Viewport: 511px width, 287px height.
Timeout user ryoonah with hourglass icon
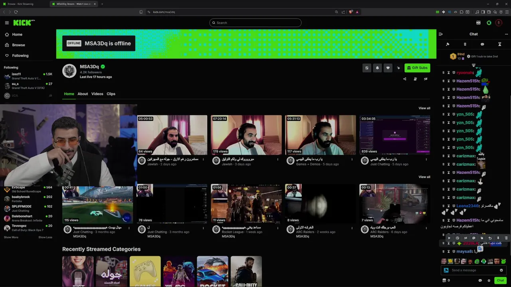(449, 73)
